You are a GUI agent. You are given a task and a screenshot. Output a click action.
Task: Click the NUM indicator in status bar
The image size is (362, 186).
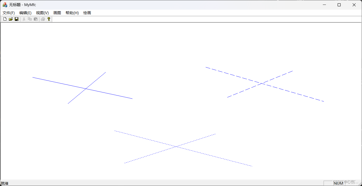(x=338, y=183)
